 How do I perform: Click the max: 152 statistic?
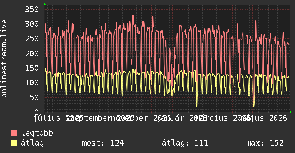point(265,143)
